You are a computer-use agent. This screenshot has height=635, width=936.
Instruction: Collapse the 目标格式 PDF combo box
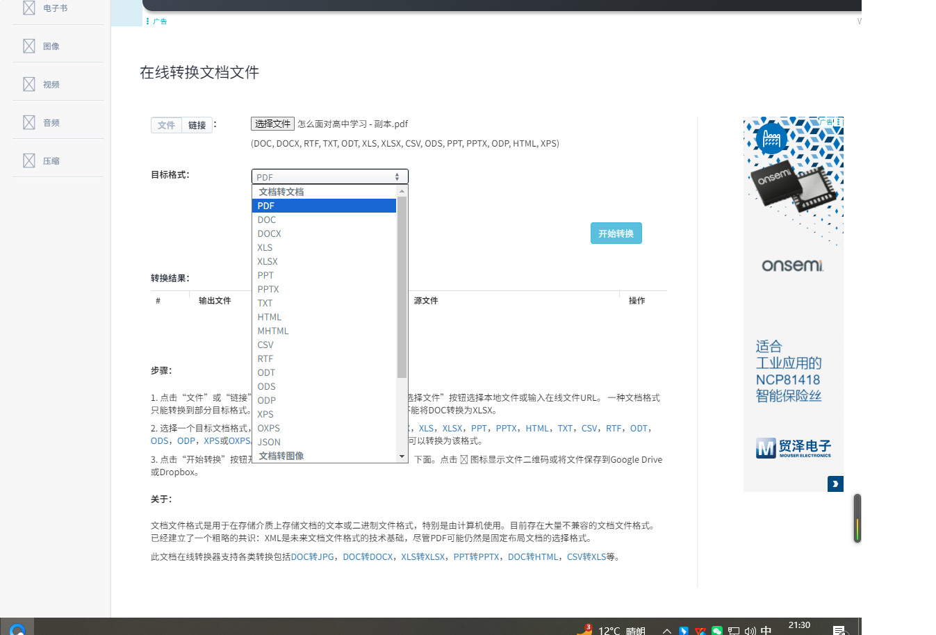[x=329, y=176]
